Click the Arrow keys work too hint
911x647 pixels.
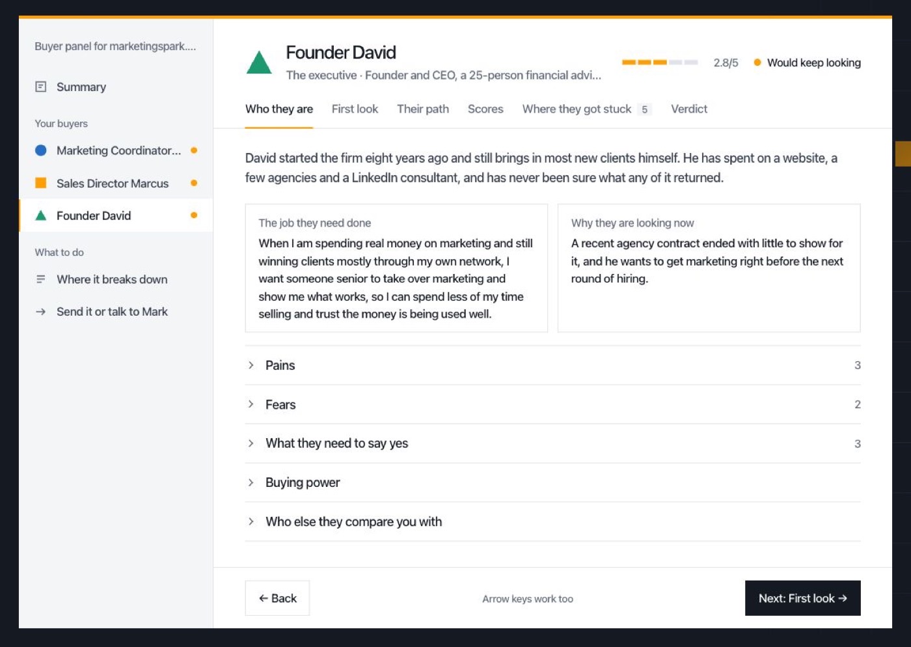pyautogui.click(x=528, y=599)
